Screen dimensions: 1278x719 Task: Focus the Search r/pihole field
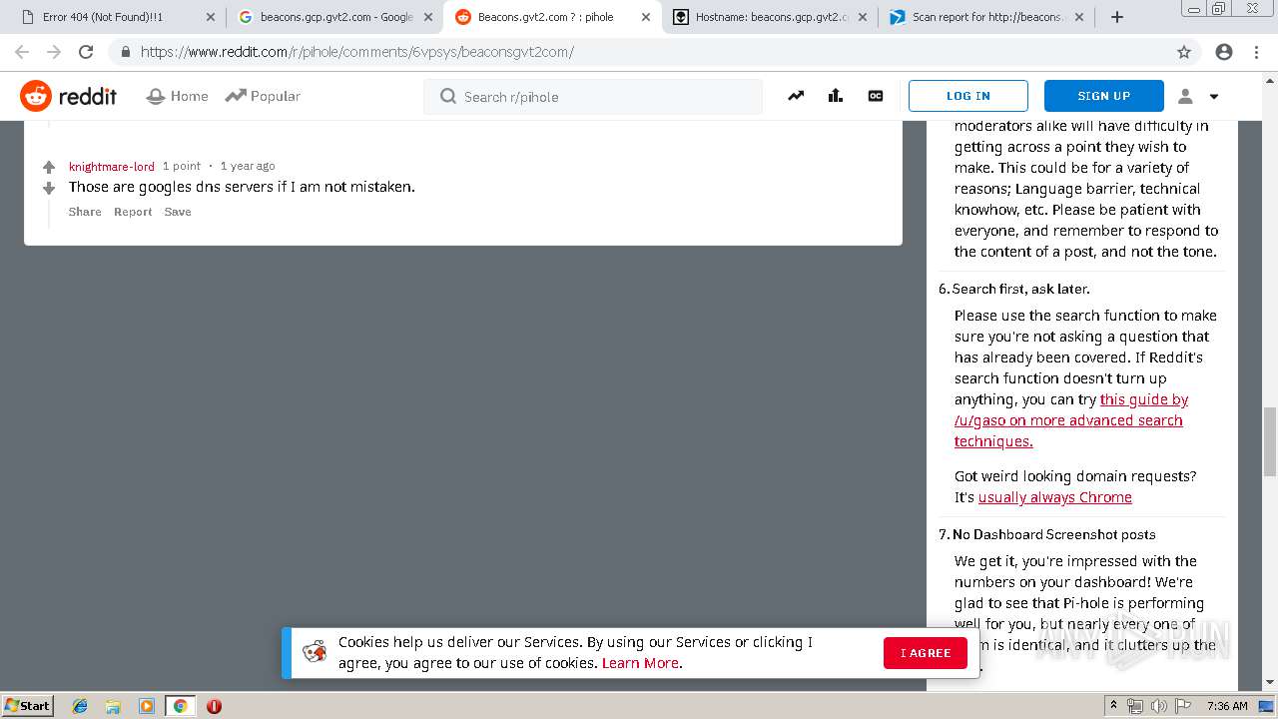(593, 97)
